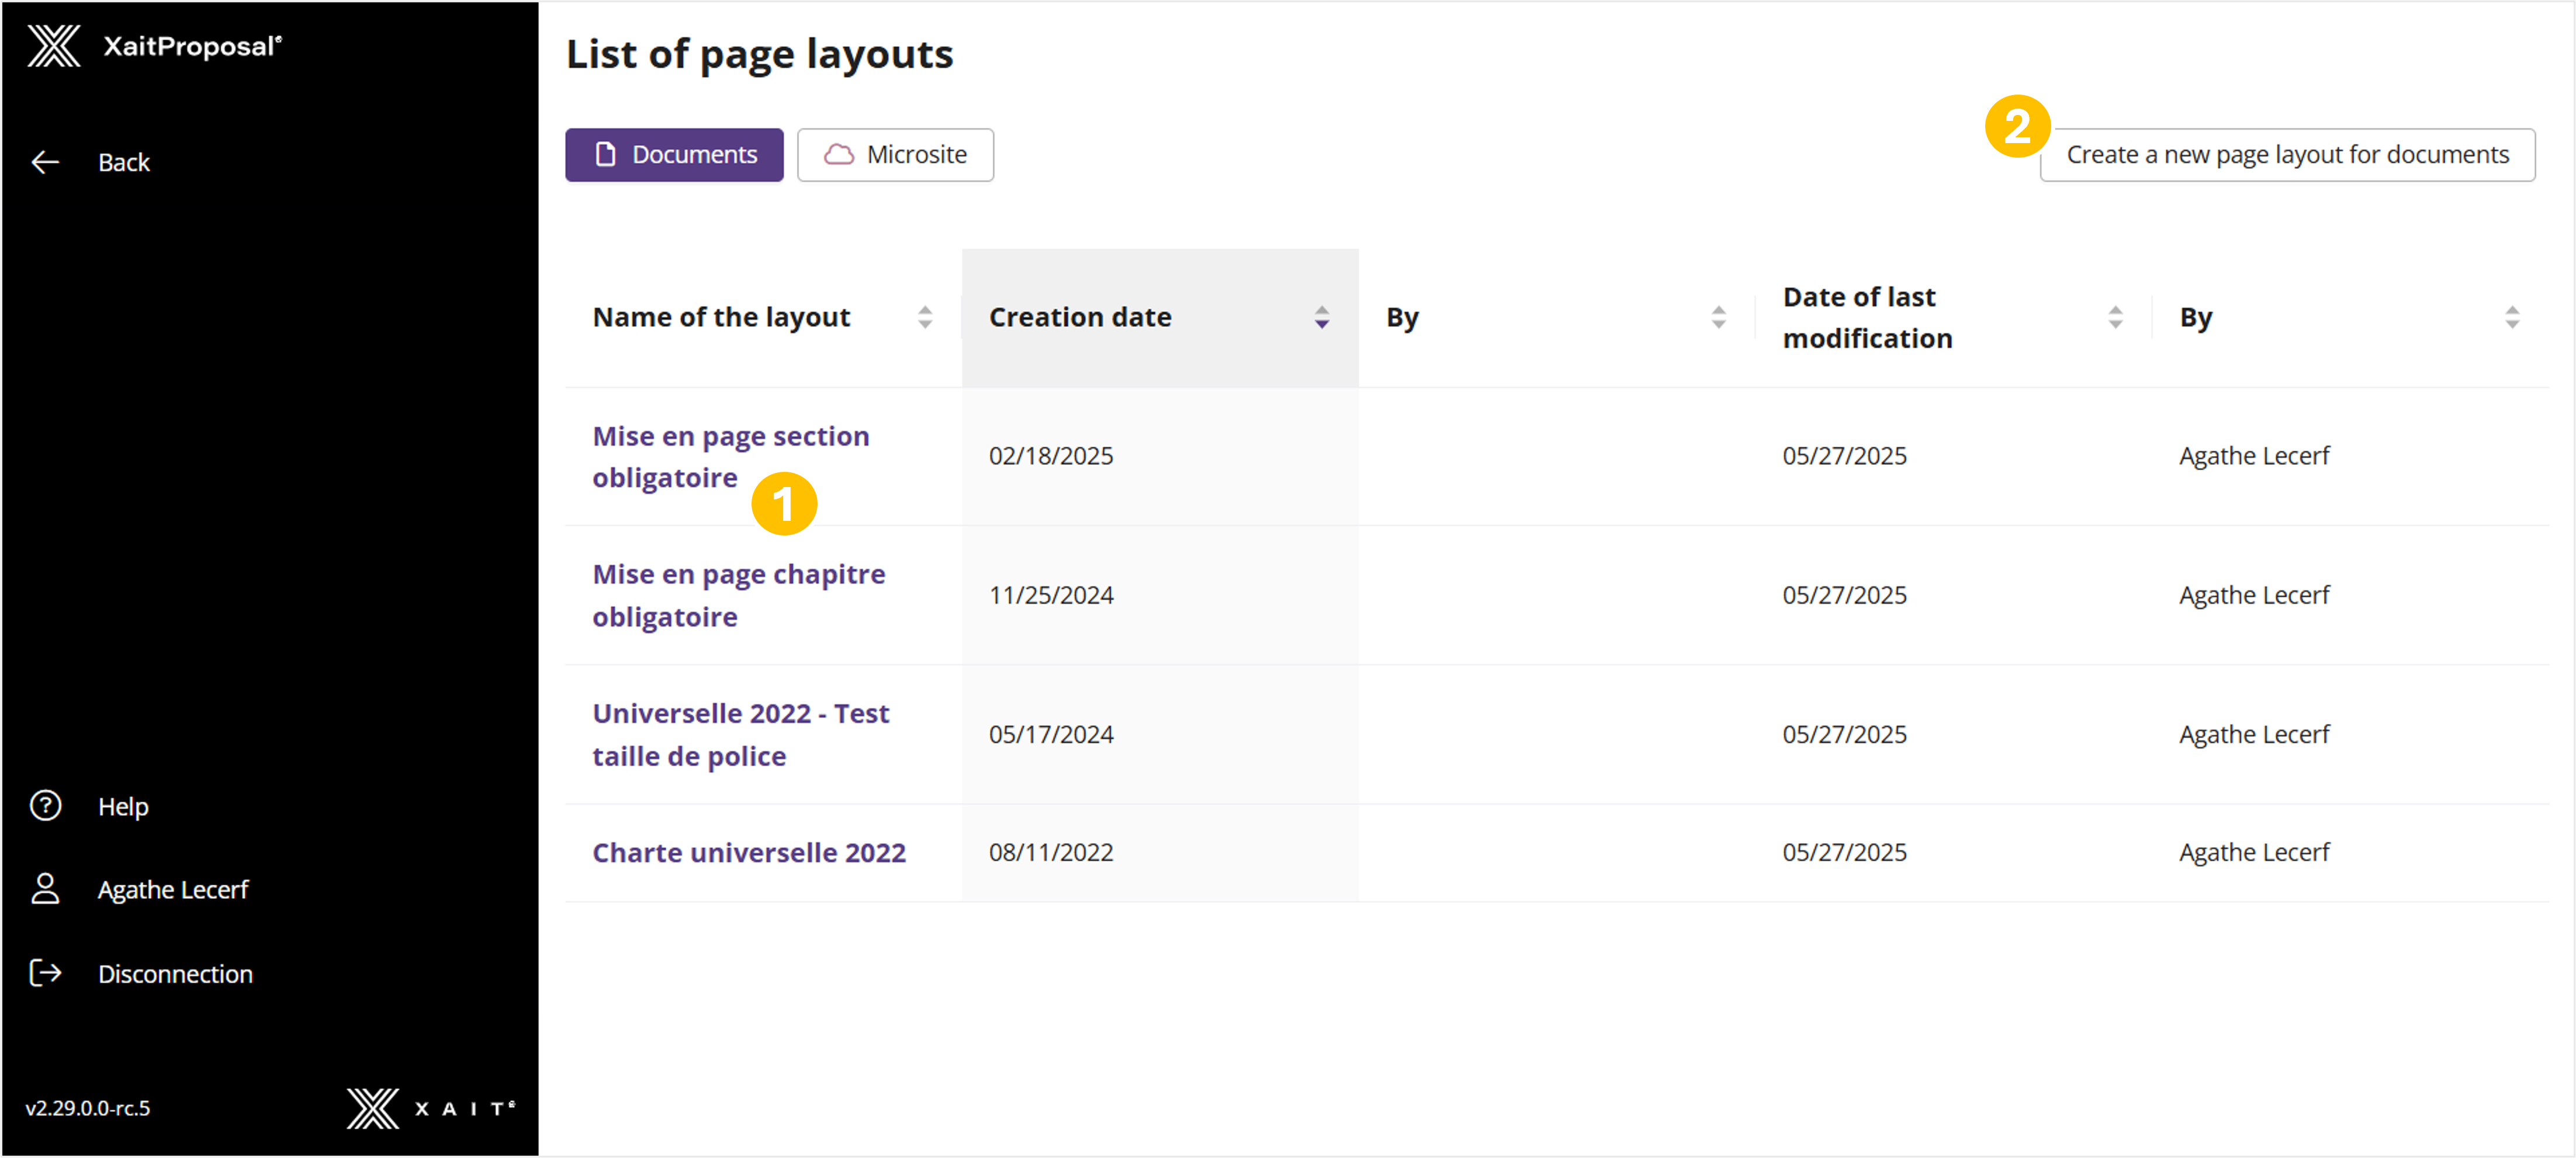Click the cloud icon in Microsite tab
The image size is (2576, 1158).
pos(838,154)
